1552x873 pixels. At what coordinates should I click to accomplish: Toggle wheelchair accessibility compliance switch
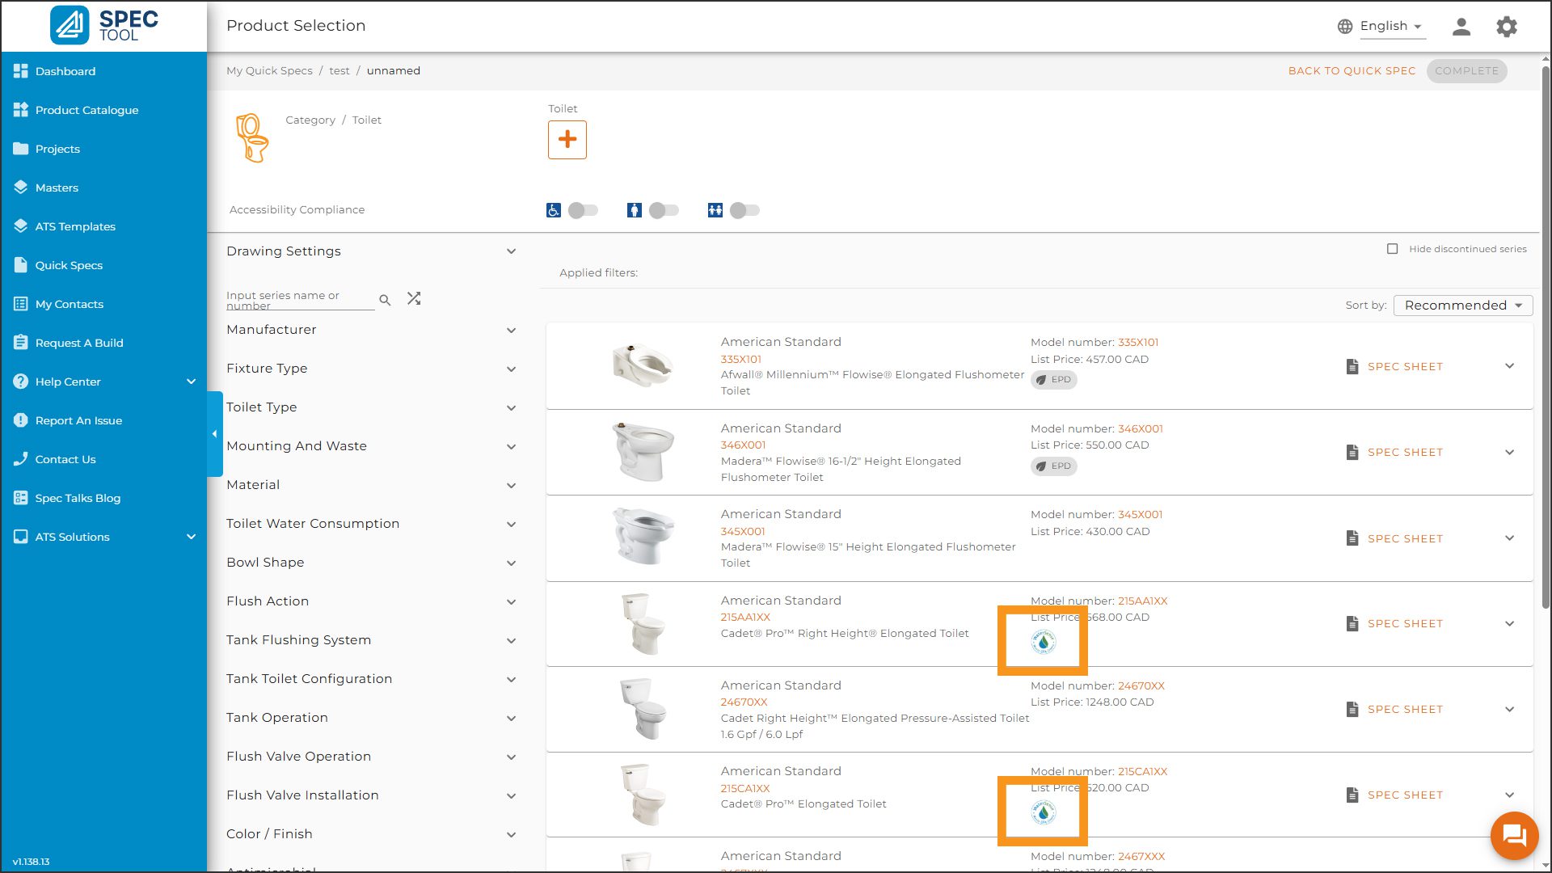(x=583, y=210)
